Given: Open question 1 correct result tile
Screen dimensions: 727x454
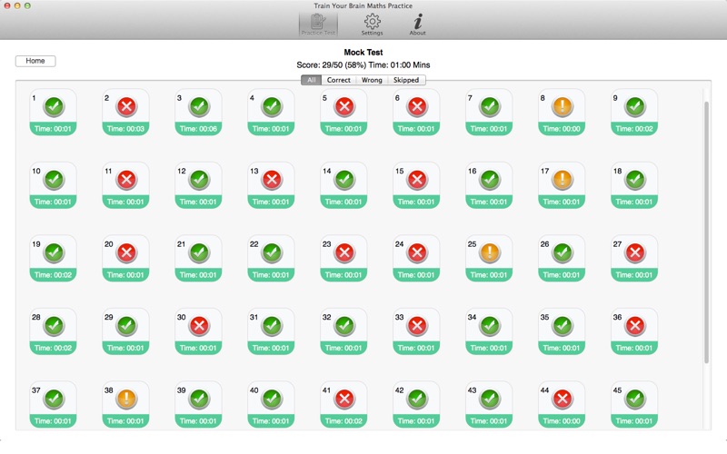Looking at the screenshot, I should [x=53, y=113].
